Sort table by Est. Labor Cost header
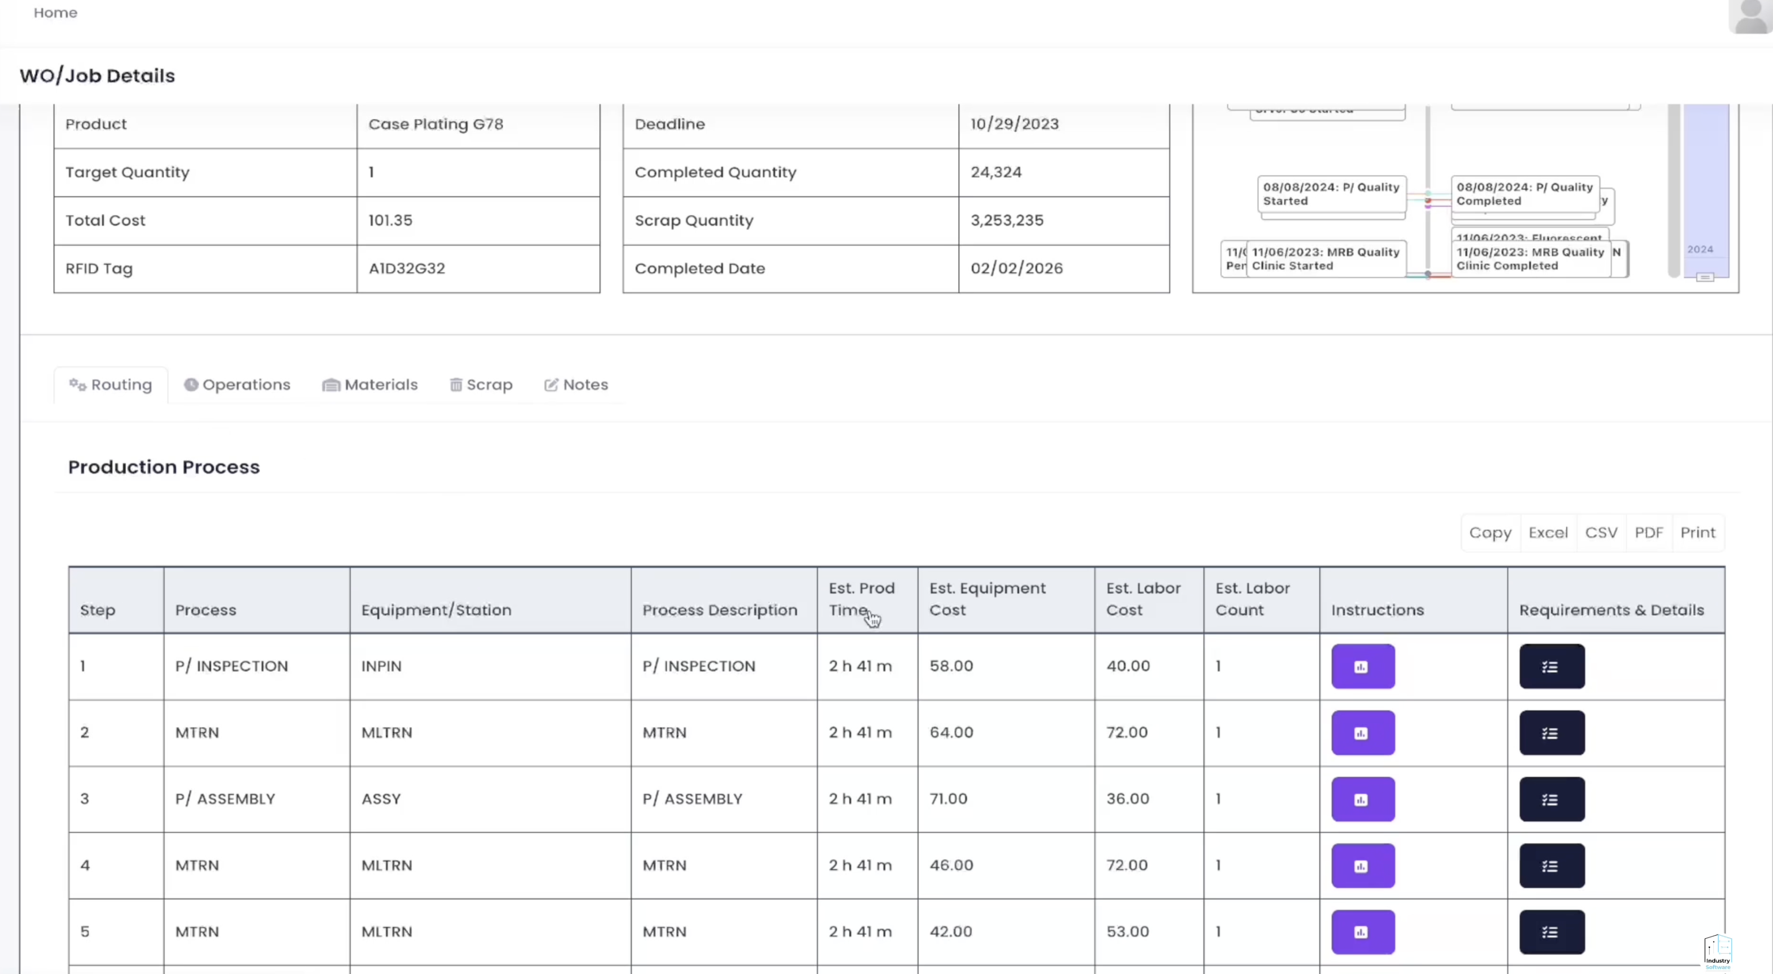 tap(1142, 598)
